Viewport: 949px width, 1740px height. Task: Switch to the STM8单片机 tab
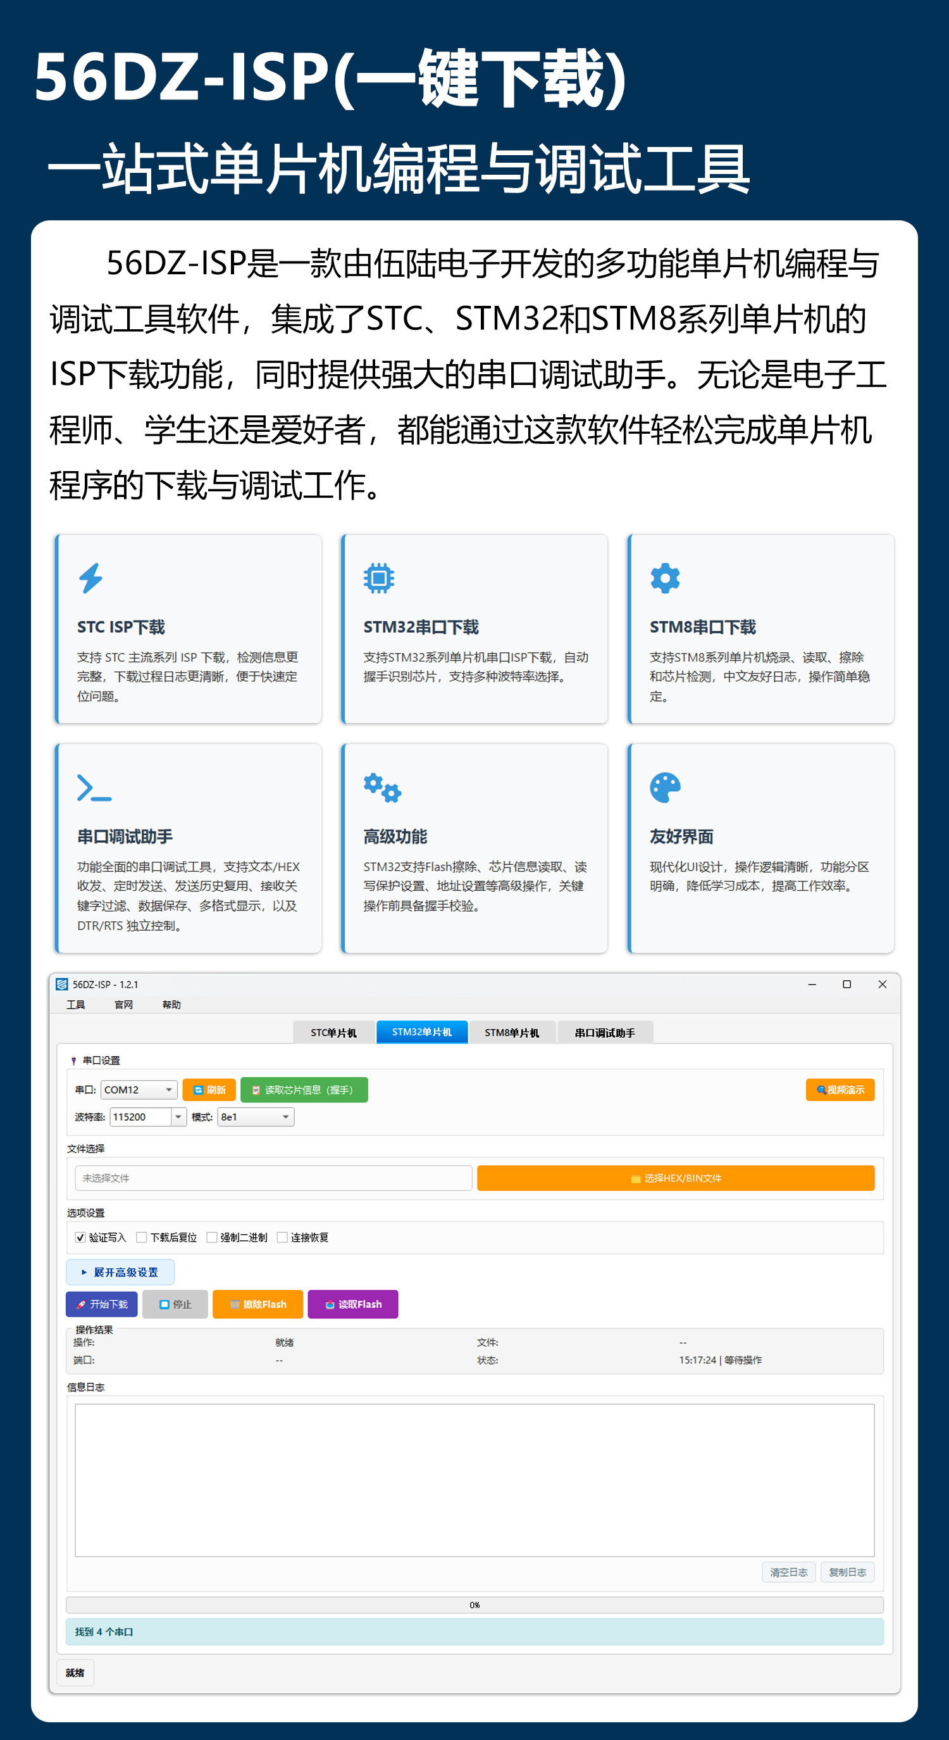click(512, 1032)
